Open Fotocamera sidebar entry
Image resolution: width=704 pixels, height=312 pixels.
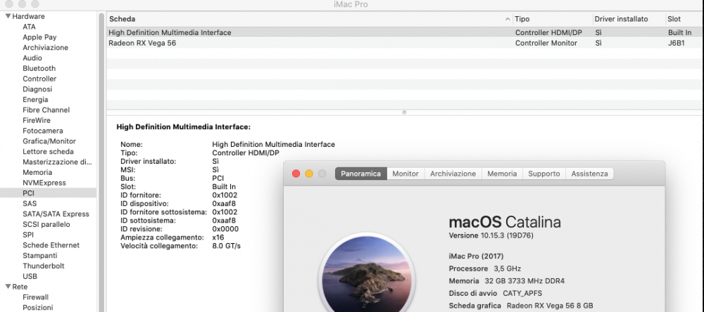(43, 131)
